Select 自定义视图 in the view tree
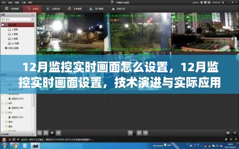This screenshot has height=149, width=239. [x=12, y=48]
